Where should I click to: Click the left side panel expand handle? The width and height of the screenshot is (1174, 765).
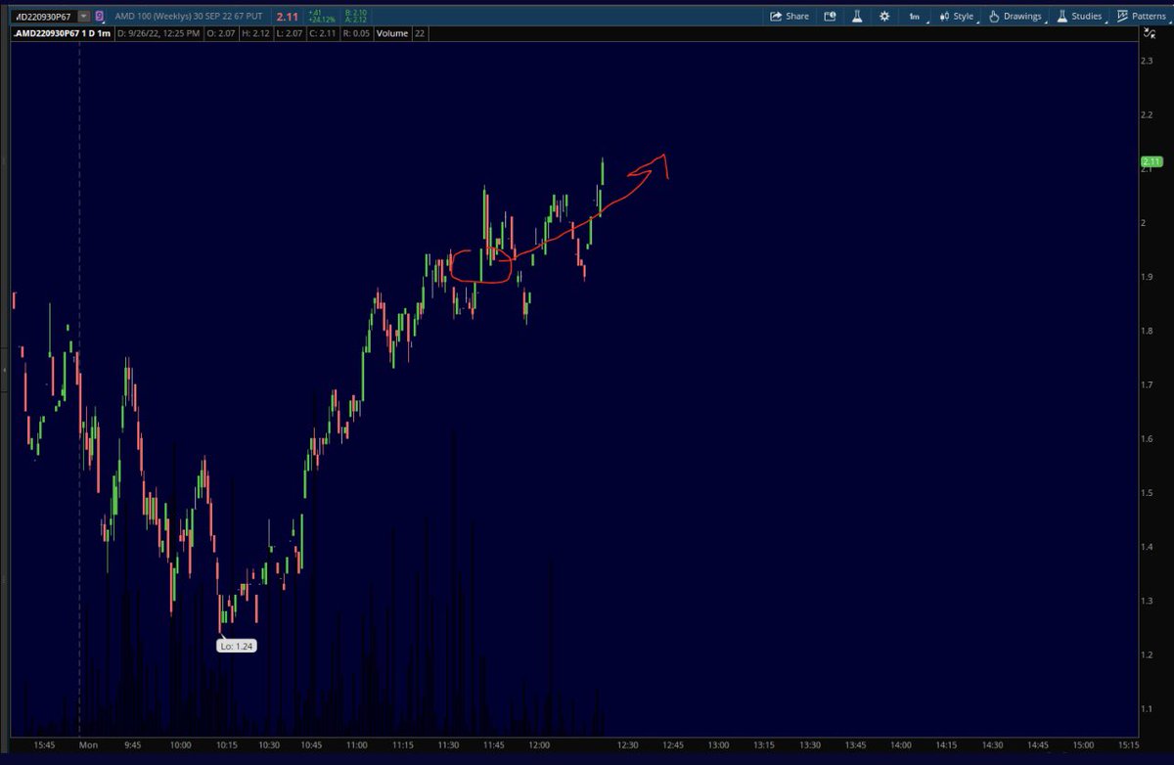pyautogui.click(x=4, y=370)
